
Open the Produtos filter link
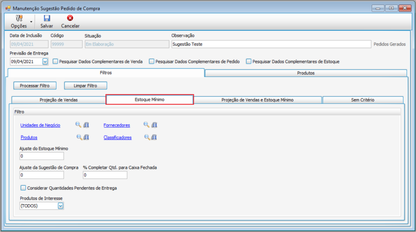click(29, 137)
